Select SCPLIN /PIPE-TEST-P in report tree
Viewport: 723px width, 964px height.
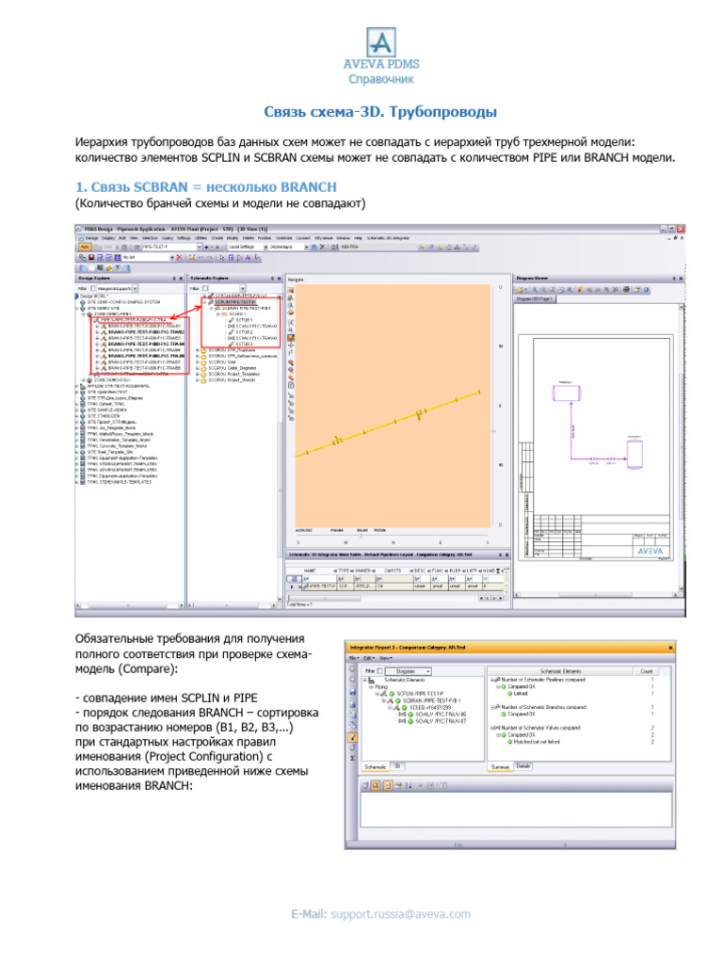coord(420,694)
